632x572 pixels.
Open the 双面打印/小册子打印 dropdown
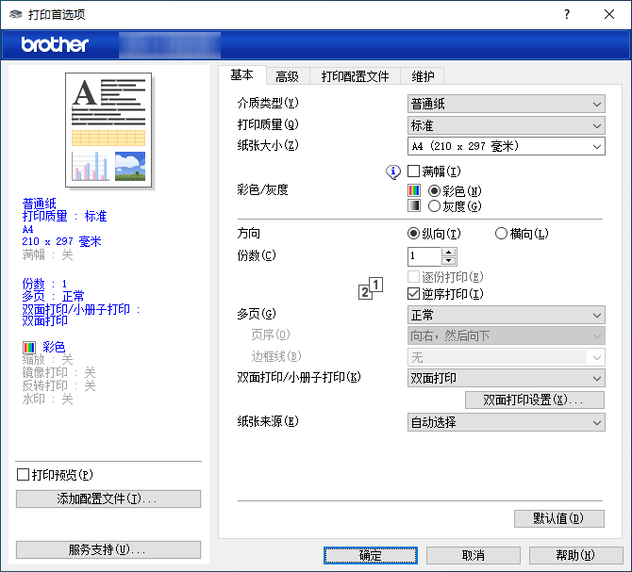click(506, 379)
